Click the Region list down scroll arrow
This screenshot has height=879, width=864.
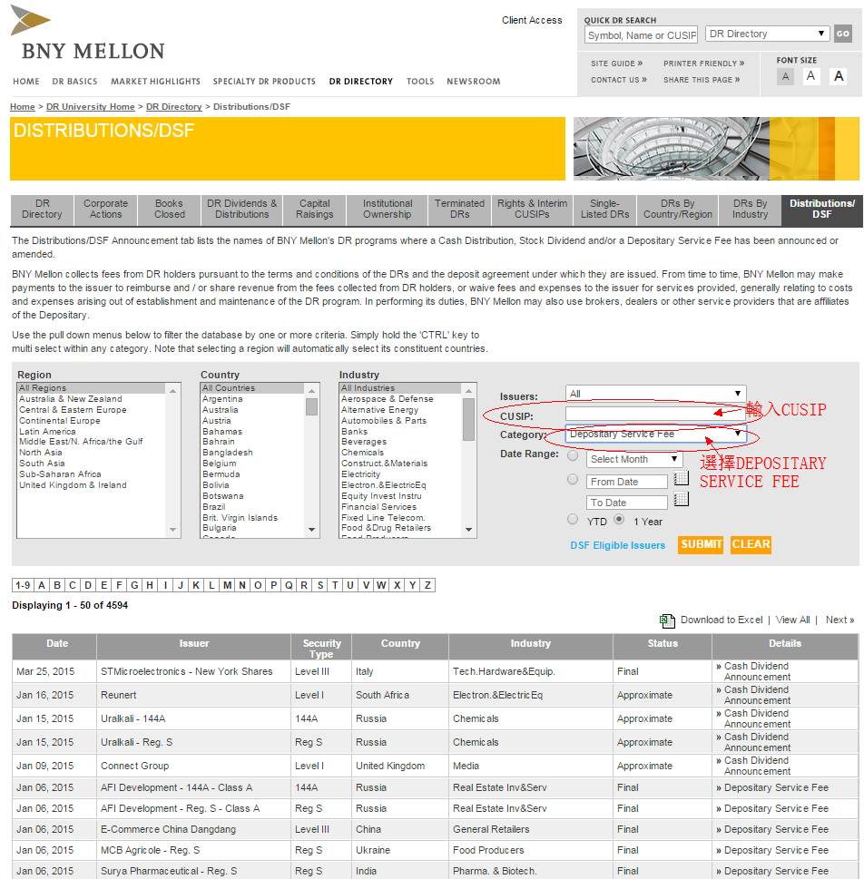[172, 530]
